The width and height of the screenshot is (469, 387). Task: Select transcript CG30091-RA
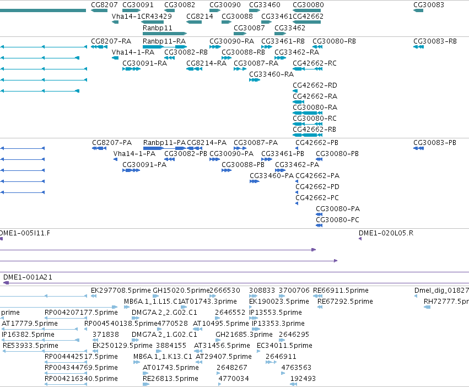pos(144,63)
